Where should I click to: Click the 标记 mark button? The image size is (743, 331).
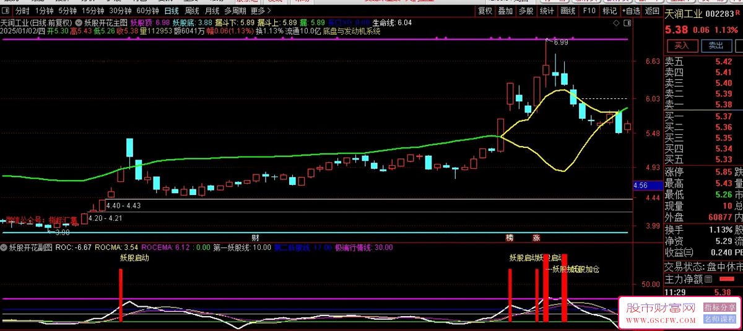coord(610,11)
